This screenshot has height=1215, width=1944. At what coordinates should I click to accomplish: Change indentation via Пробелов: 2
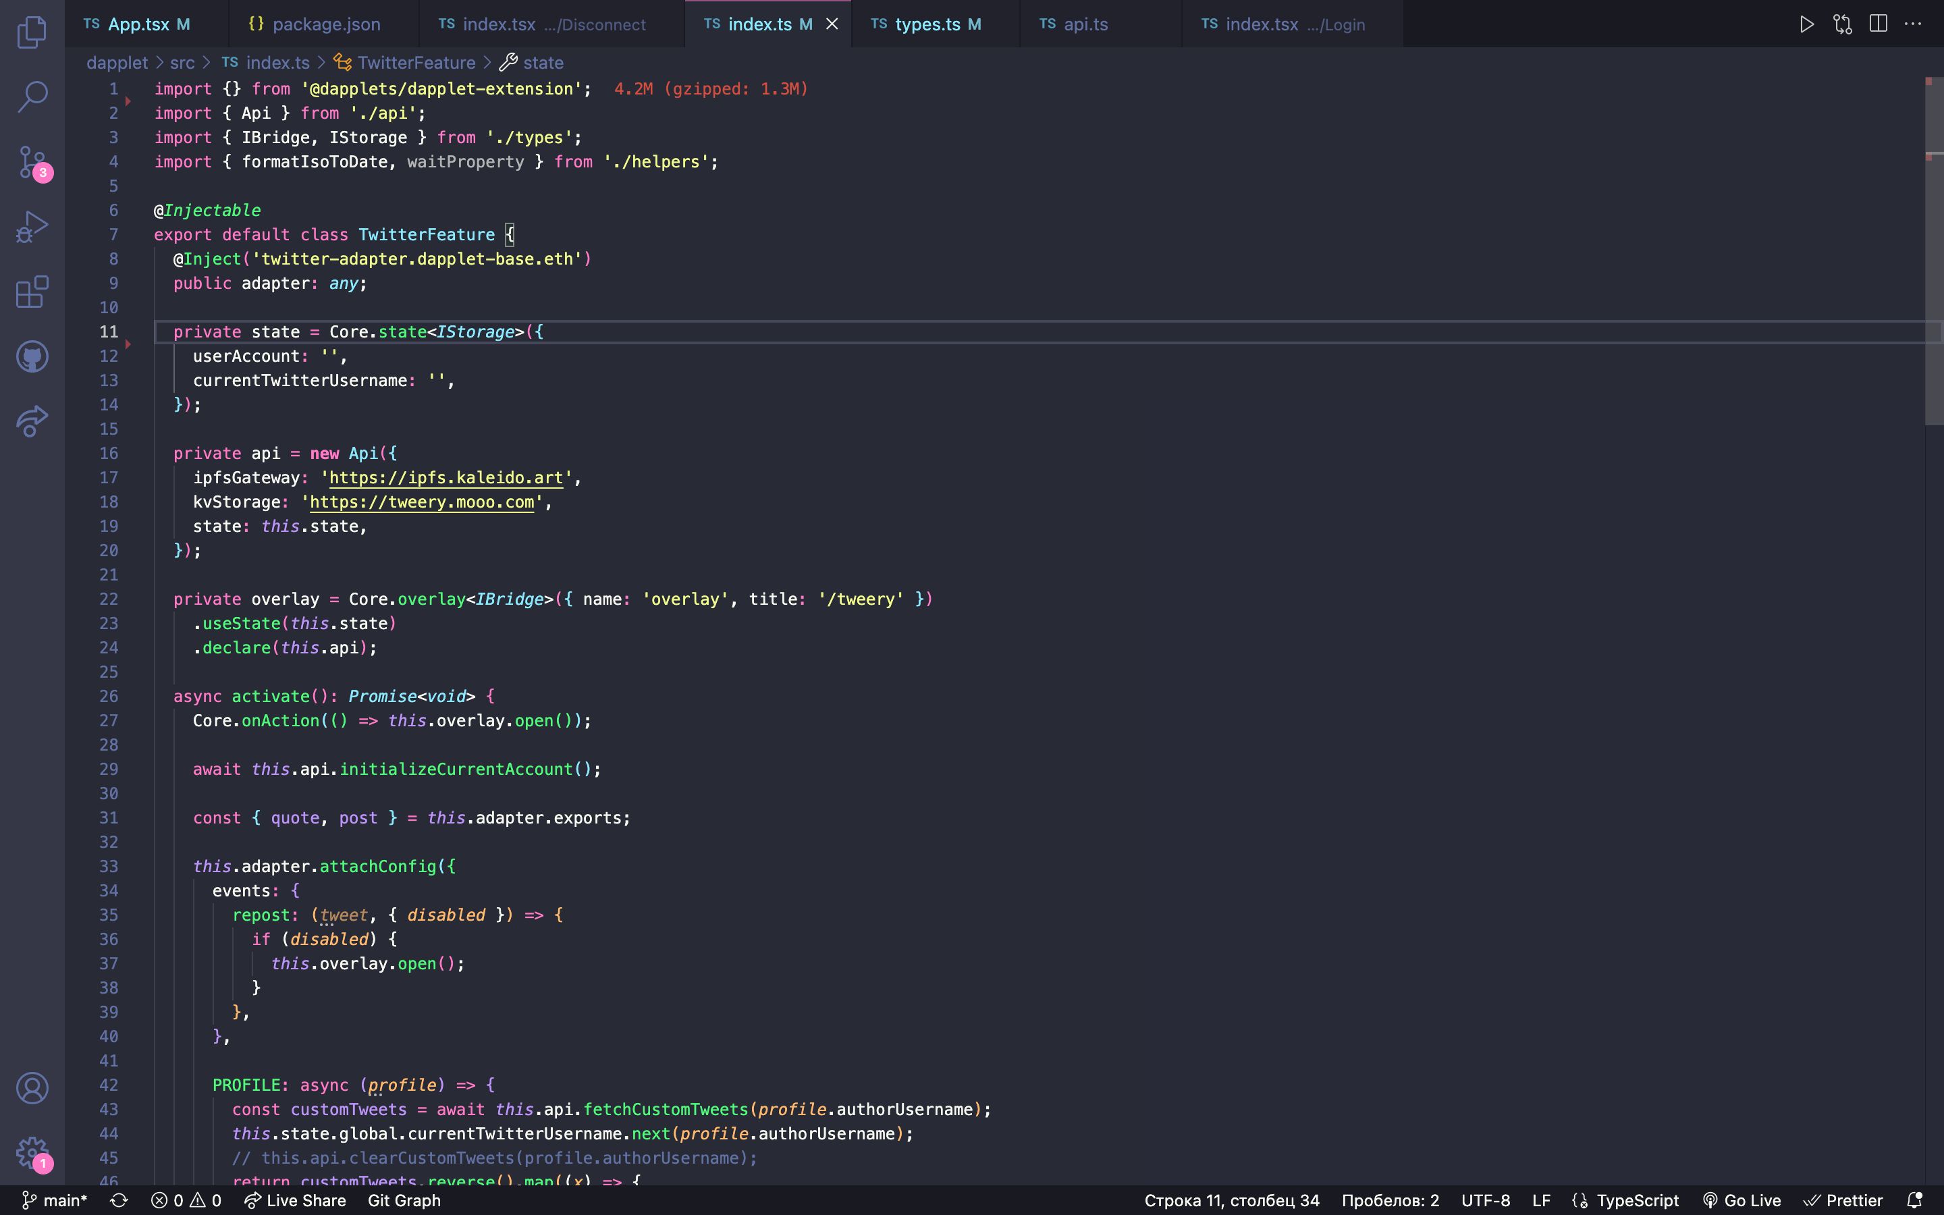(1390, 1201)
